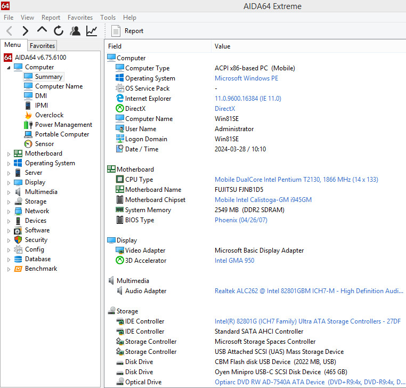Open the Graph chart toolbar icon
406x388 pixels.
[92, 31]
